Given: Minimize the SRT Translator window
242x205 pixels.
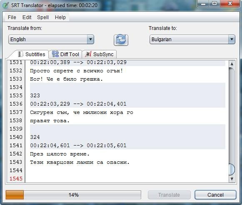Looking at the screenshot, I should pyautogui.click(x=203, y=4).
